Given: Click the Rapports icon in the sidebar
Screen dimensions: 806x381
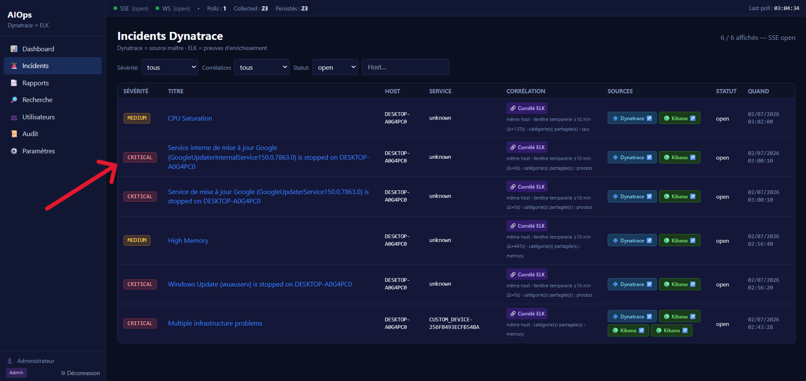Looking at the screenshot, I should click(14, 83).
